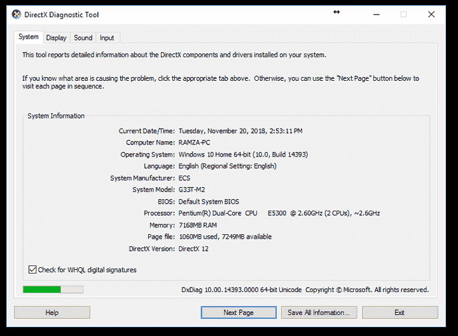Select the computer name RAMZA-PC

pos(194,143)
